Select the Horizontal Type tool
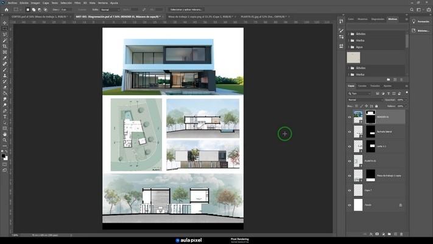The image size is (433, 244). tap(5, 117)
